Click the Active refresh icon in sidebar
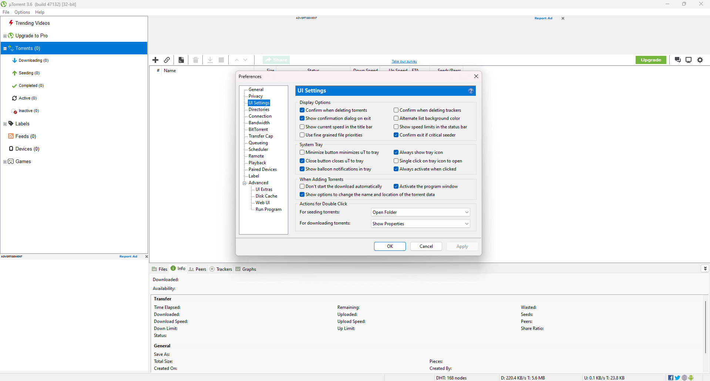710x381 pixels. coord(14,98)
